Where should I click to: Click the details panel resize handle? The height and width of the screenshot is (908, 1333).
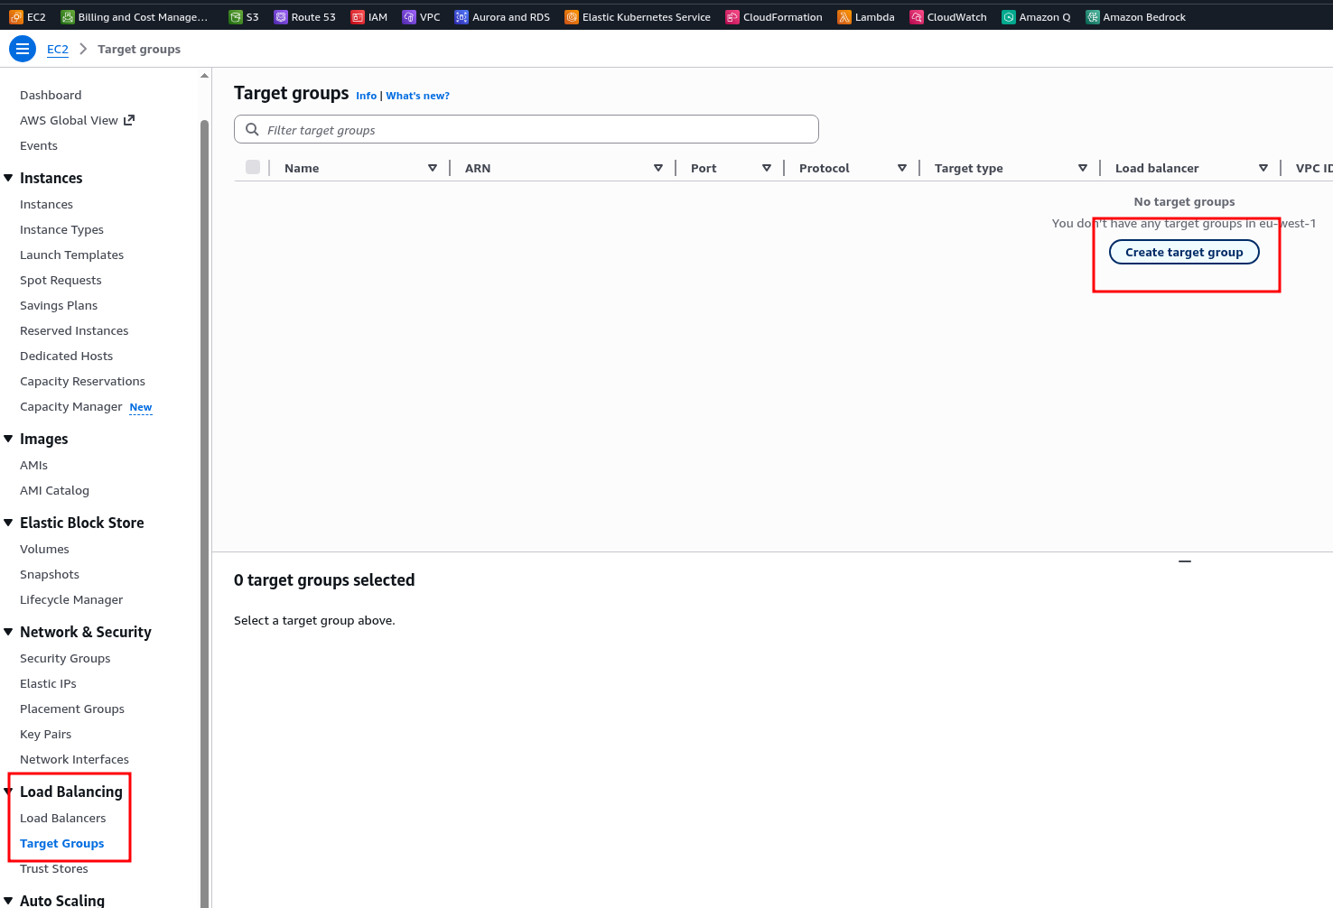pos(1184,561)
